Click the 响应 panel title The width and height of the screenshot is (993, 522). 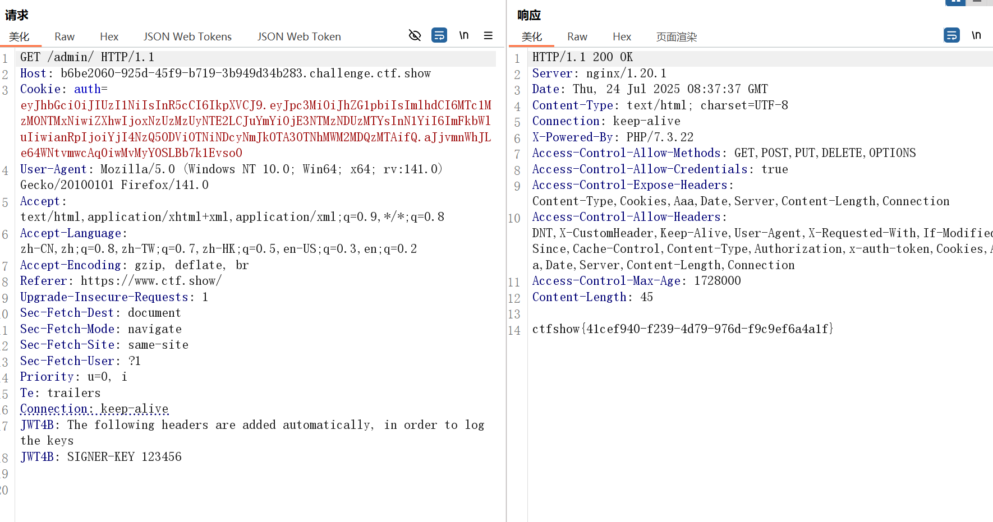[529, 15]
